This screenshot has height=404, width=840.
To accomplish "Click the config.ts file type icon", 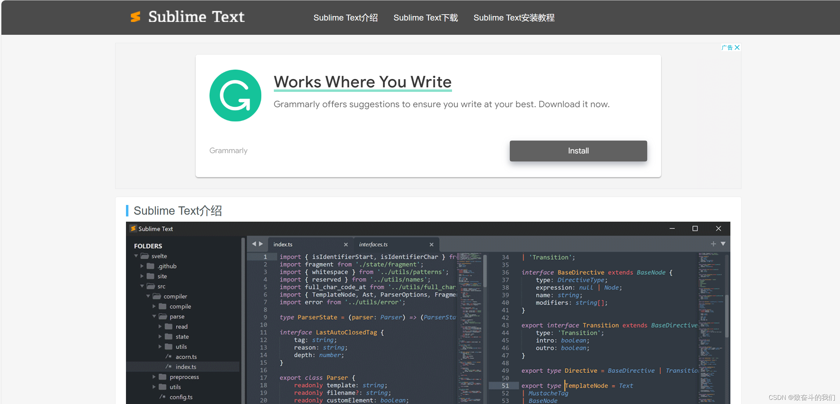I will (x=163, y=397).
